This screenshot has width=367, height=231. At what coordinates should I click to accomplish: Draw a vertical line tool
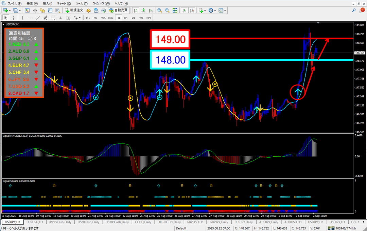click(22, 18)
